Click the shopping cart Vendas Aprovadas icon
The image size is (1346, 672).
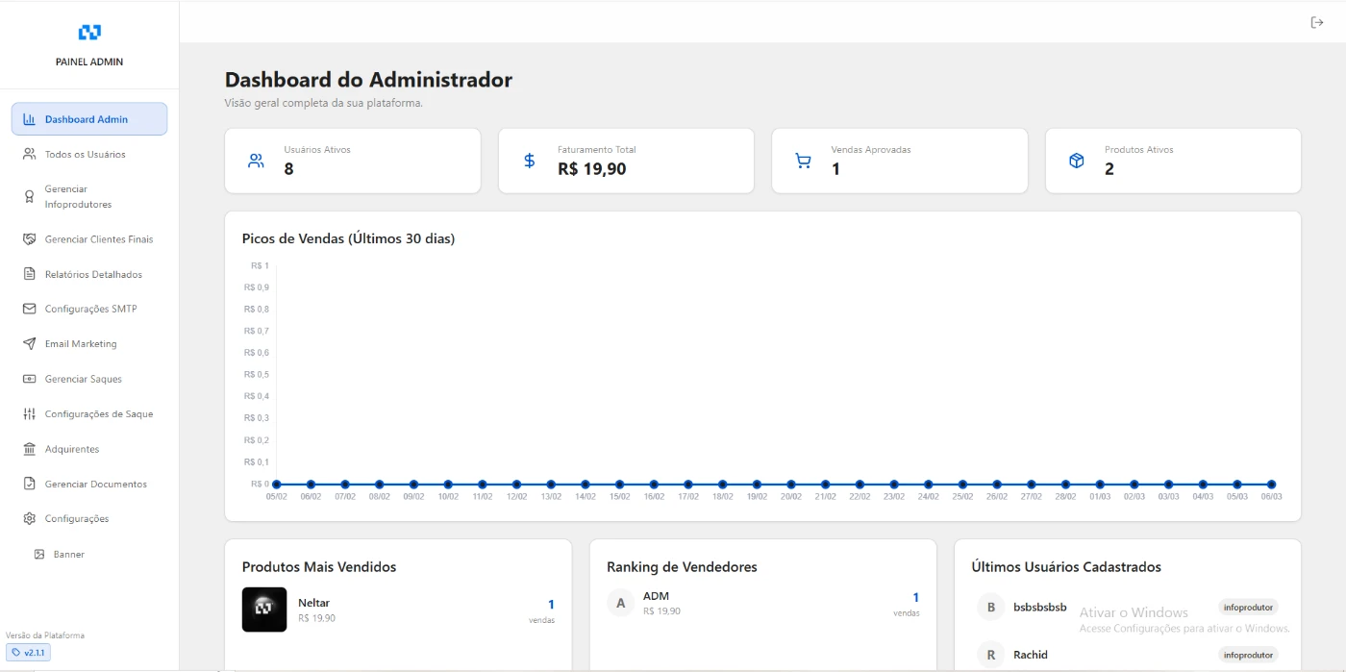(x=803, y=162)
